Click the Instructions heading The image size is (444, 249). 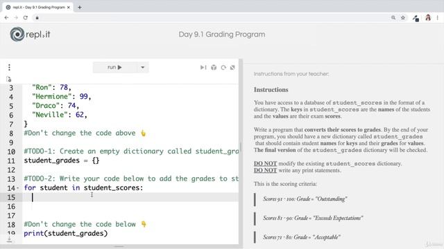point(271,90)
